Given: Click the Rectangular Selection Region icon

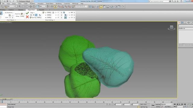Looking at the screenshot, I should click(x=24, y=7).
